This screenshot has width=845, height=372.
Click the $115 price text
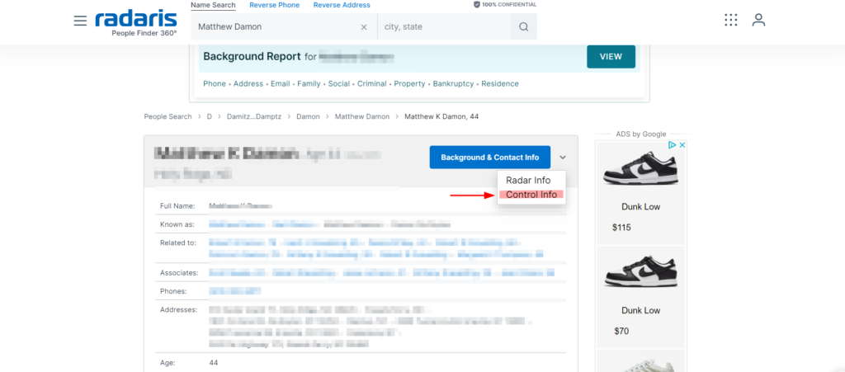point(621,228)
